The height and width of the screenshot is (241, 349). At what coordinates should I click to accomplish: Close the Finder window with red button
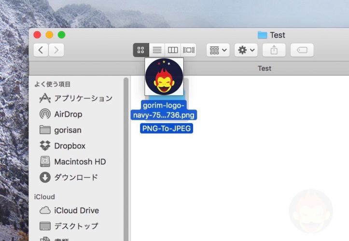(37, 35)
